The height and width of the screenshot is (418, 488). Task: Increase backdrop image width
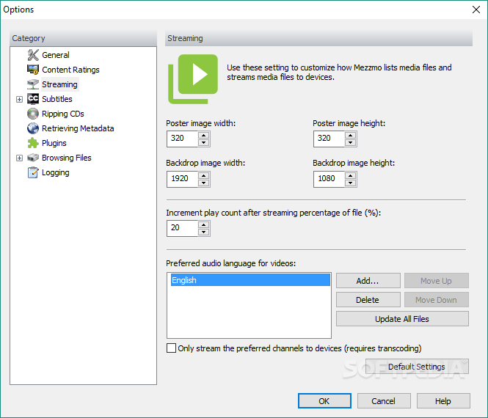point(203,175)
